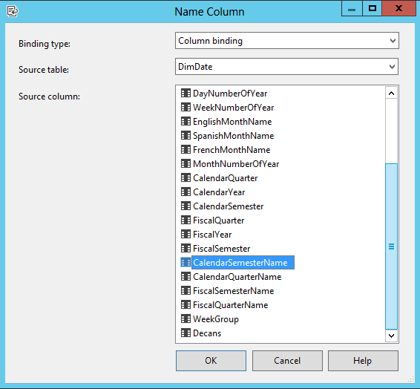Maximize the Name Column dialog
The width and height of the screenshot is (420, 389).
(x=373, y=8)
